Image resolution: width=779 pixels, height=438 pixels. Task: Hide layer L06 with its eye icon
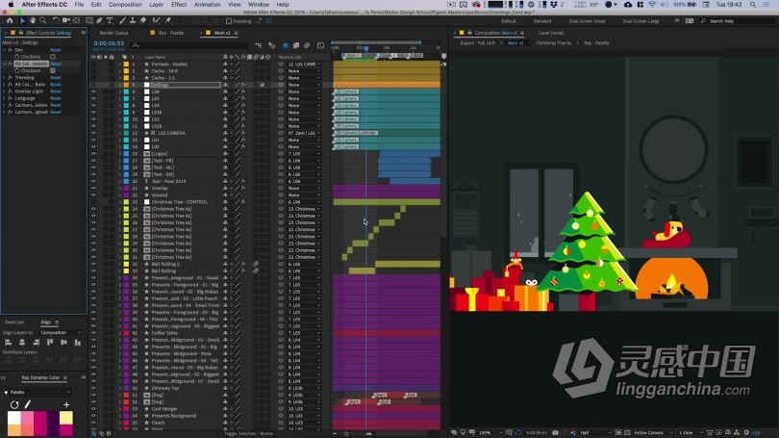tap(93, 91)
